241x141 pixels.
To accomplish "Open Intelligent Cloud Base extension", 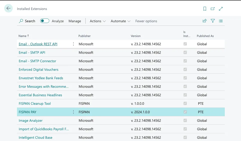I will 35,137.
